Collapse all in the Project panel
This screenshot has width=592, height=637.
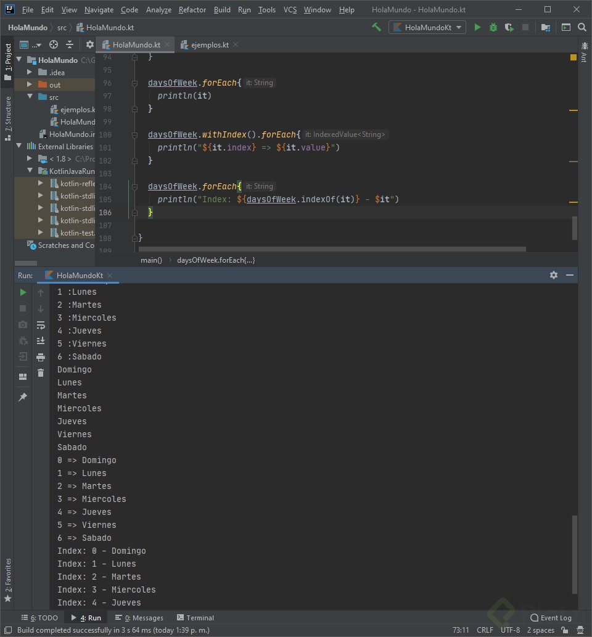[70, 44]
